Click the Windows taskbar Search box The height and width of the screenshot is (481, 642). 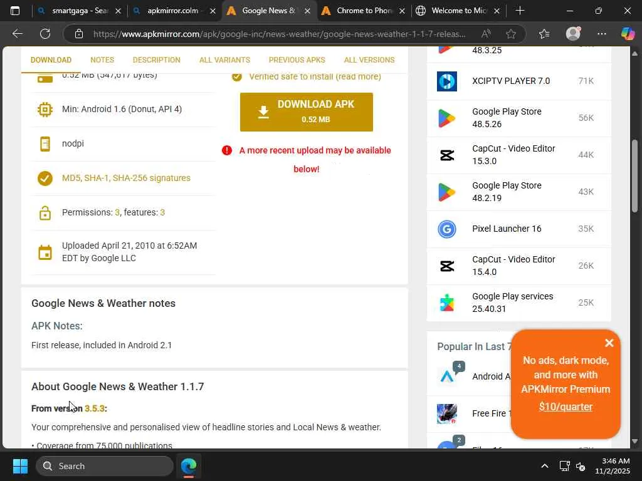point(105,466)
